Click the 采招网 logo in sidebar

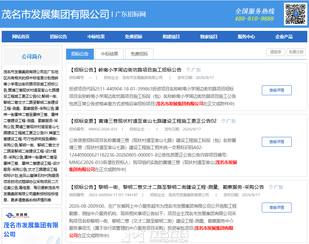tap(18, 215)
